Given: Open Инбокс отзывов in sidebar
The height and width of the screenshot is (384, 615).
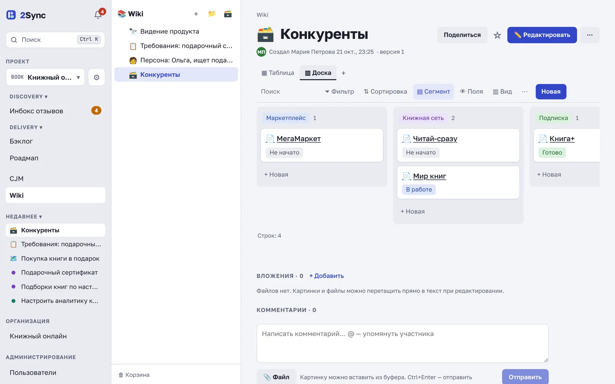Looking at the screenshot, I should pyautogui.click(x=55, y=111).
